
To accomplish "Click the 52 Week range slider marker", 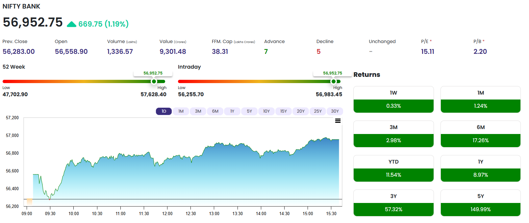I will [154, 81].
